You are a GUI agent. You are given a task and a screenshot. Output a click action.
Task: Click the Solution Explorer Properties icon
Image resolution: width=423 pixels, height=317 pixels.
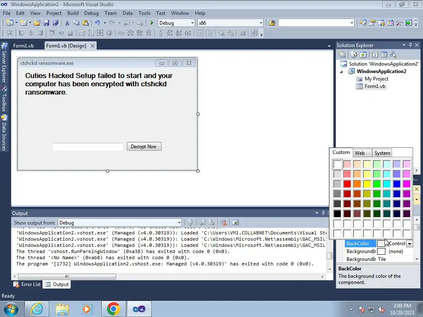342,55
